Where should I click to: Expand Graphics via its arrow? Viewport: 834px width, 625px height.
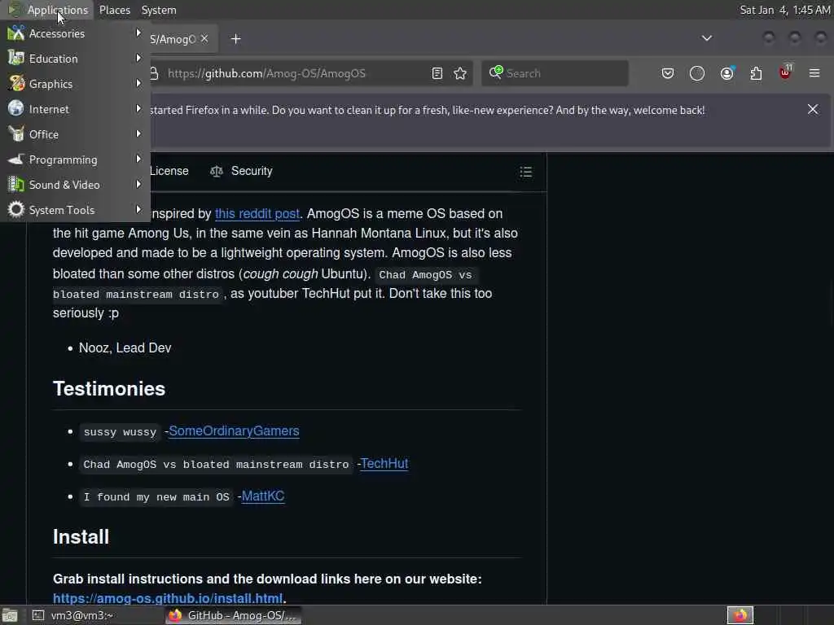138,83
